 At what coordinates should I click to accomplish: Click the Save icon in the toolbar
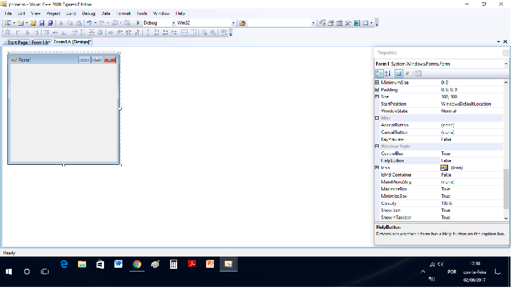point(42,23)
